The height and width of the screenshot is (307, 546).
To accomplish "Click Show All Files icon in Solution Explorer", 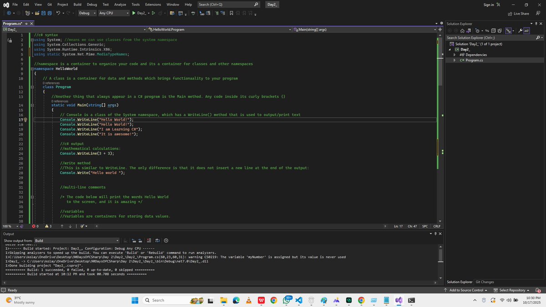I will coord(500,31).
